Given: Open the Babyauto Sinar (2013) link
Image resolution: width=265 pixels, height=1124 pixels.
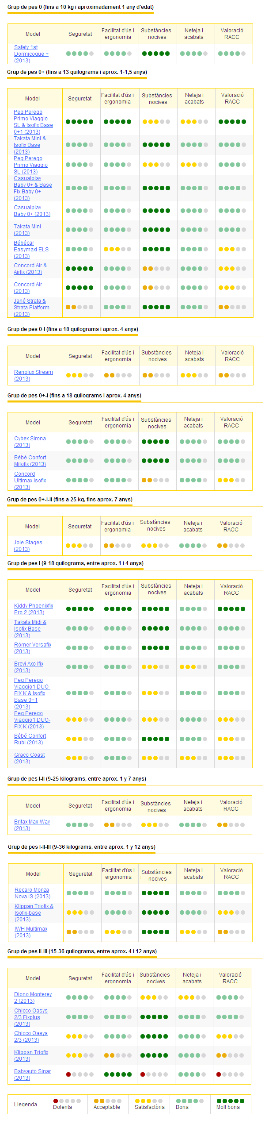Looking at the screenshot, I should pyautogui.click(x=33, y=1074).
